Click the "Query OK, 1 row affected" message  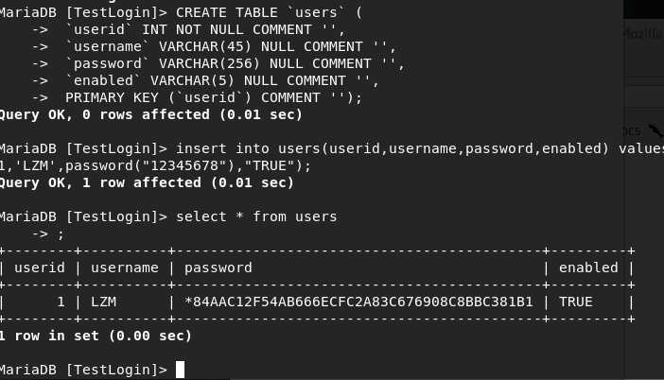[147, 182]
